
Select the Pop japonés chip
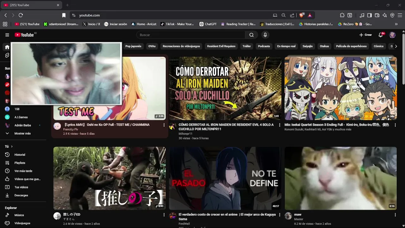click(133, 46)
